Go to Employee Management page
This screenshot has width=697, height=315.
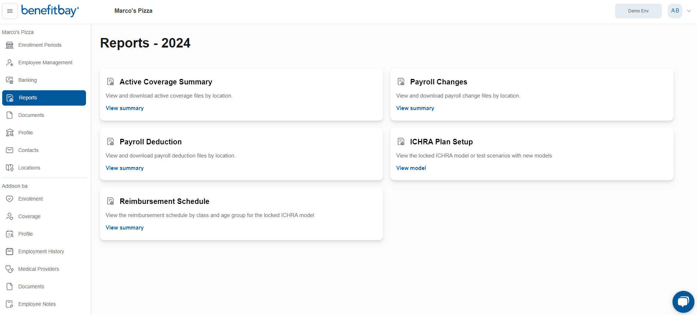[44, 62]
